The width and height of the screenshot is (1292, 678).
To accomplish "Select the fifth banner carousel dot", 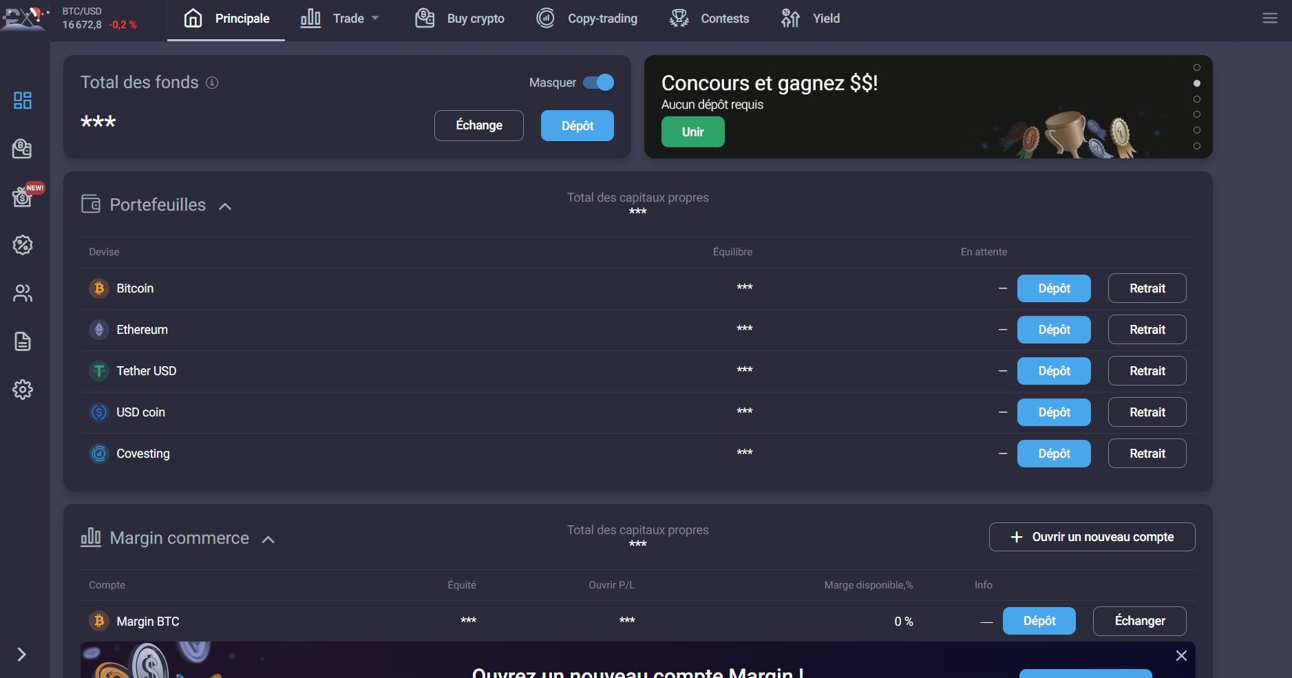I will point(1197,130).
